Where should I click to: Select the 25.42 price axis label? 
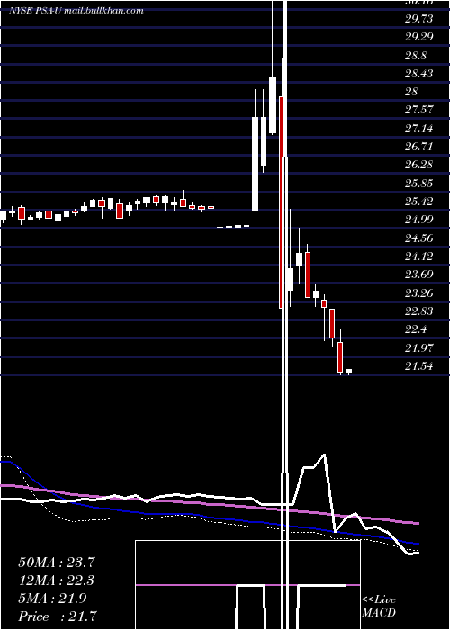(x=419, y=202)
